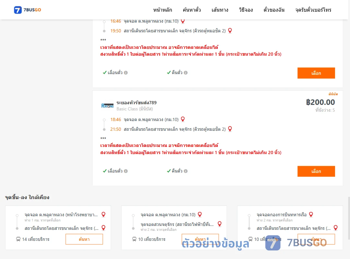Open จุดรับตั๋วเบอร์โทร in the navigation
This screenshot has width=350, height=259.
(313, 10)
